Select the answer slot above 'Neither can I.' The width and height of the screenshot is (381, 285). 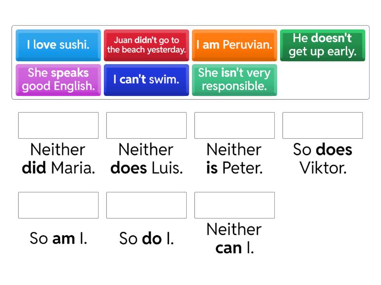[x=234, y=205]
